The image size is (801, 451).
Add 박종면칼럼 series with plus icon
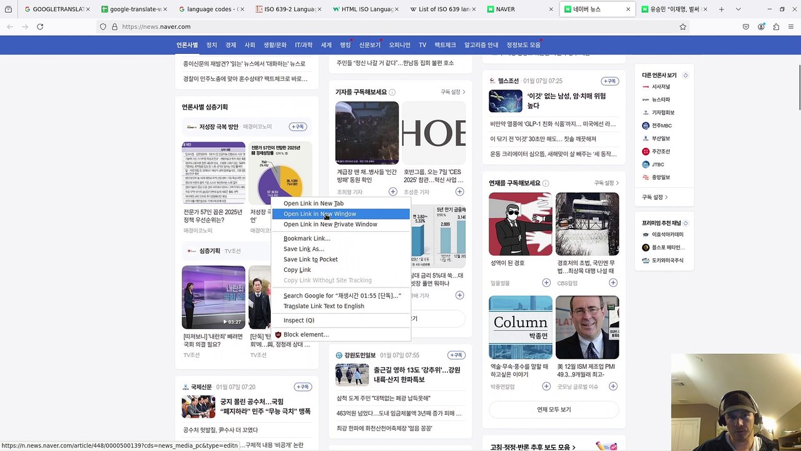point(546,386)
